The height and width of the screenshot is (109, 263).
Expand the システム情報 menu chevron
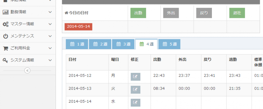pos(50,60)
